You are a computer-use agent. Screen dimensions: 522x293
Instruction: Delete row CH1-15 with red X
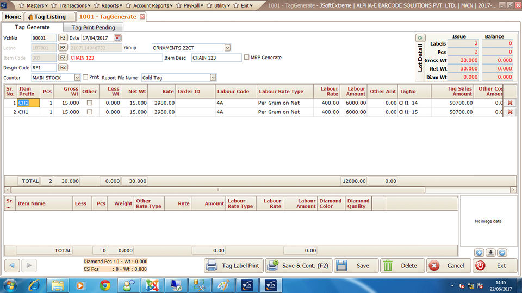click(x=509, y=112)
